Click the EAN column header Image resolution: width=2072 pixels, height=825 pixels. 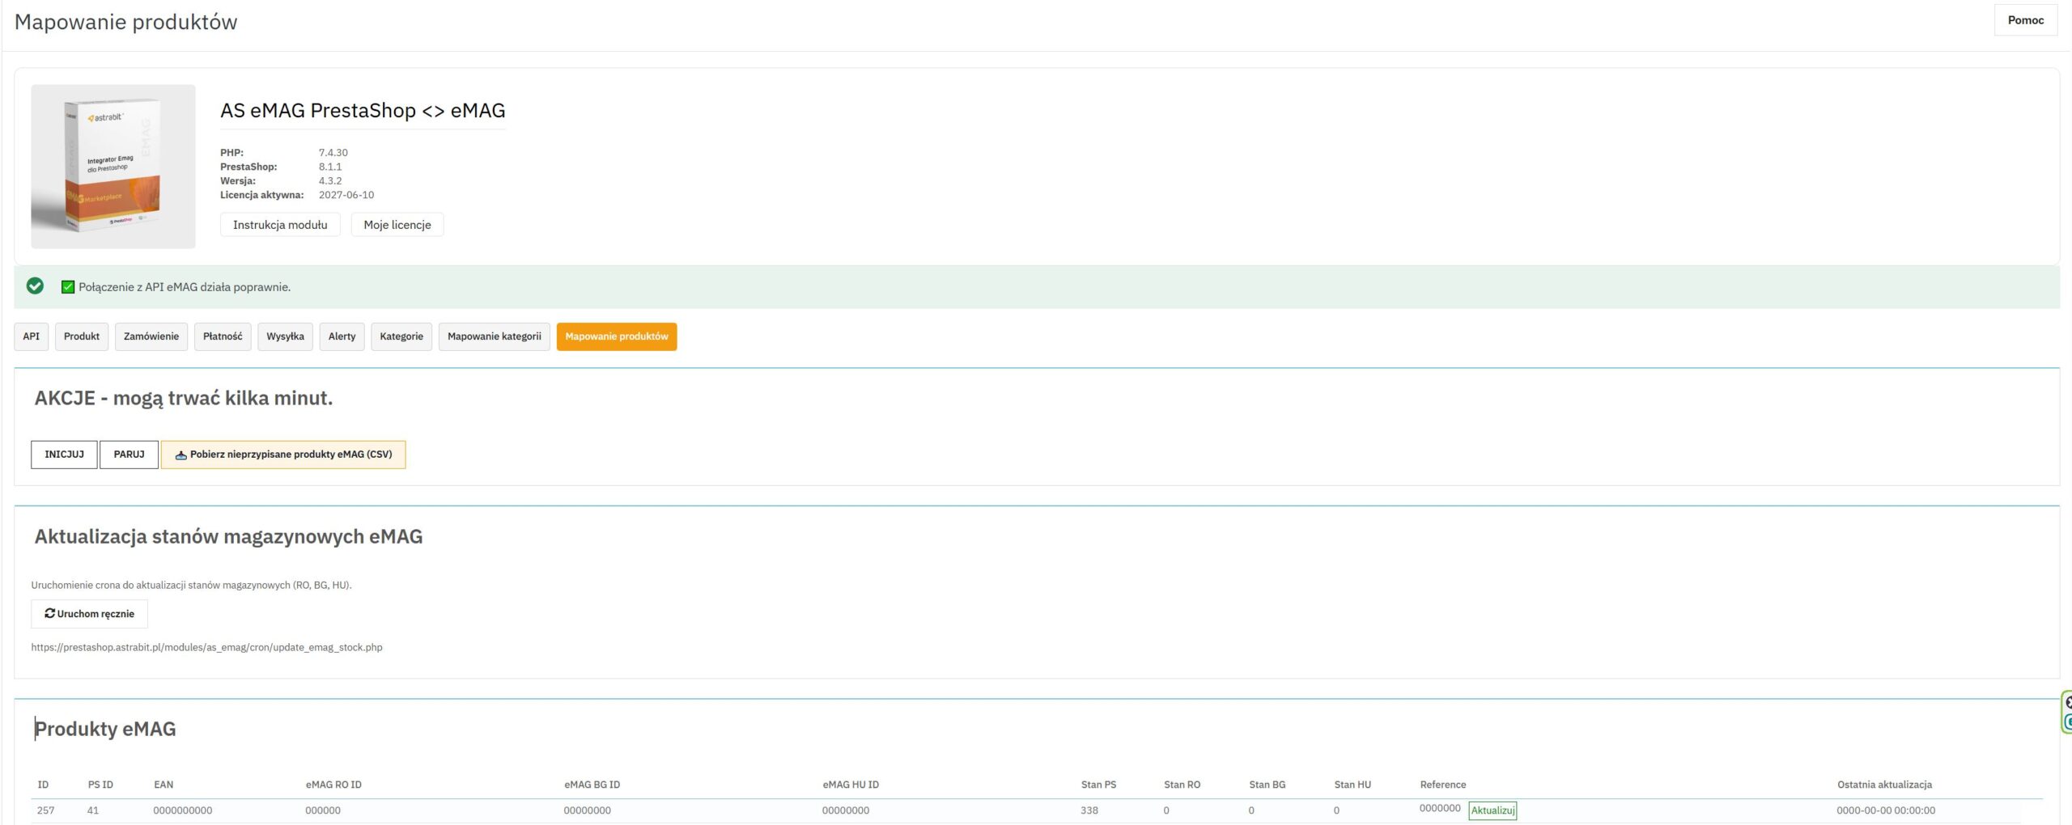point(163,785)
